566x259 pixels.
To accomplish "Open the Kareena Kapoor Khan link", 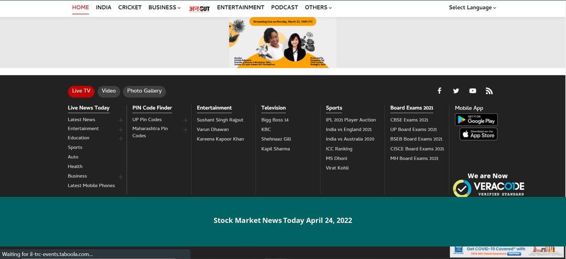I will pos(220,139).
